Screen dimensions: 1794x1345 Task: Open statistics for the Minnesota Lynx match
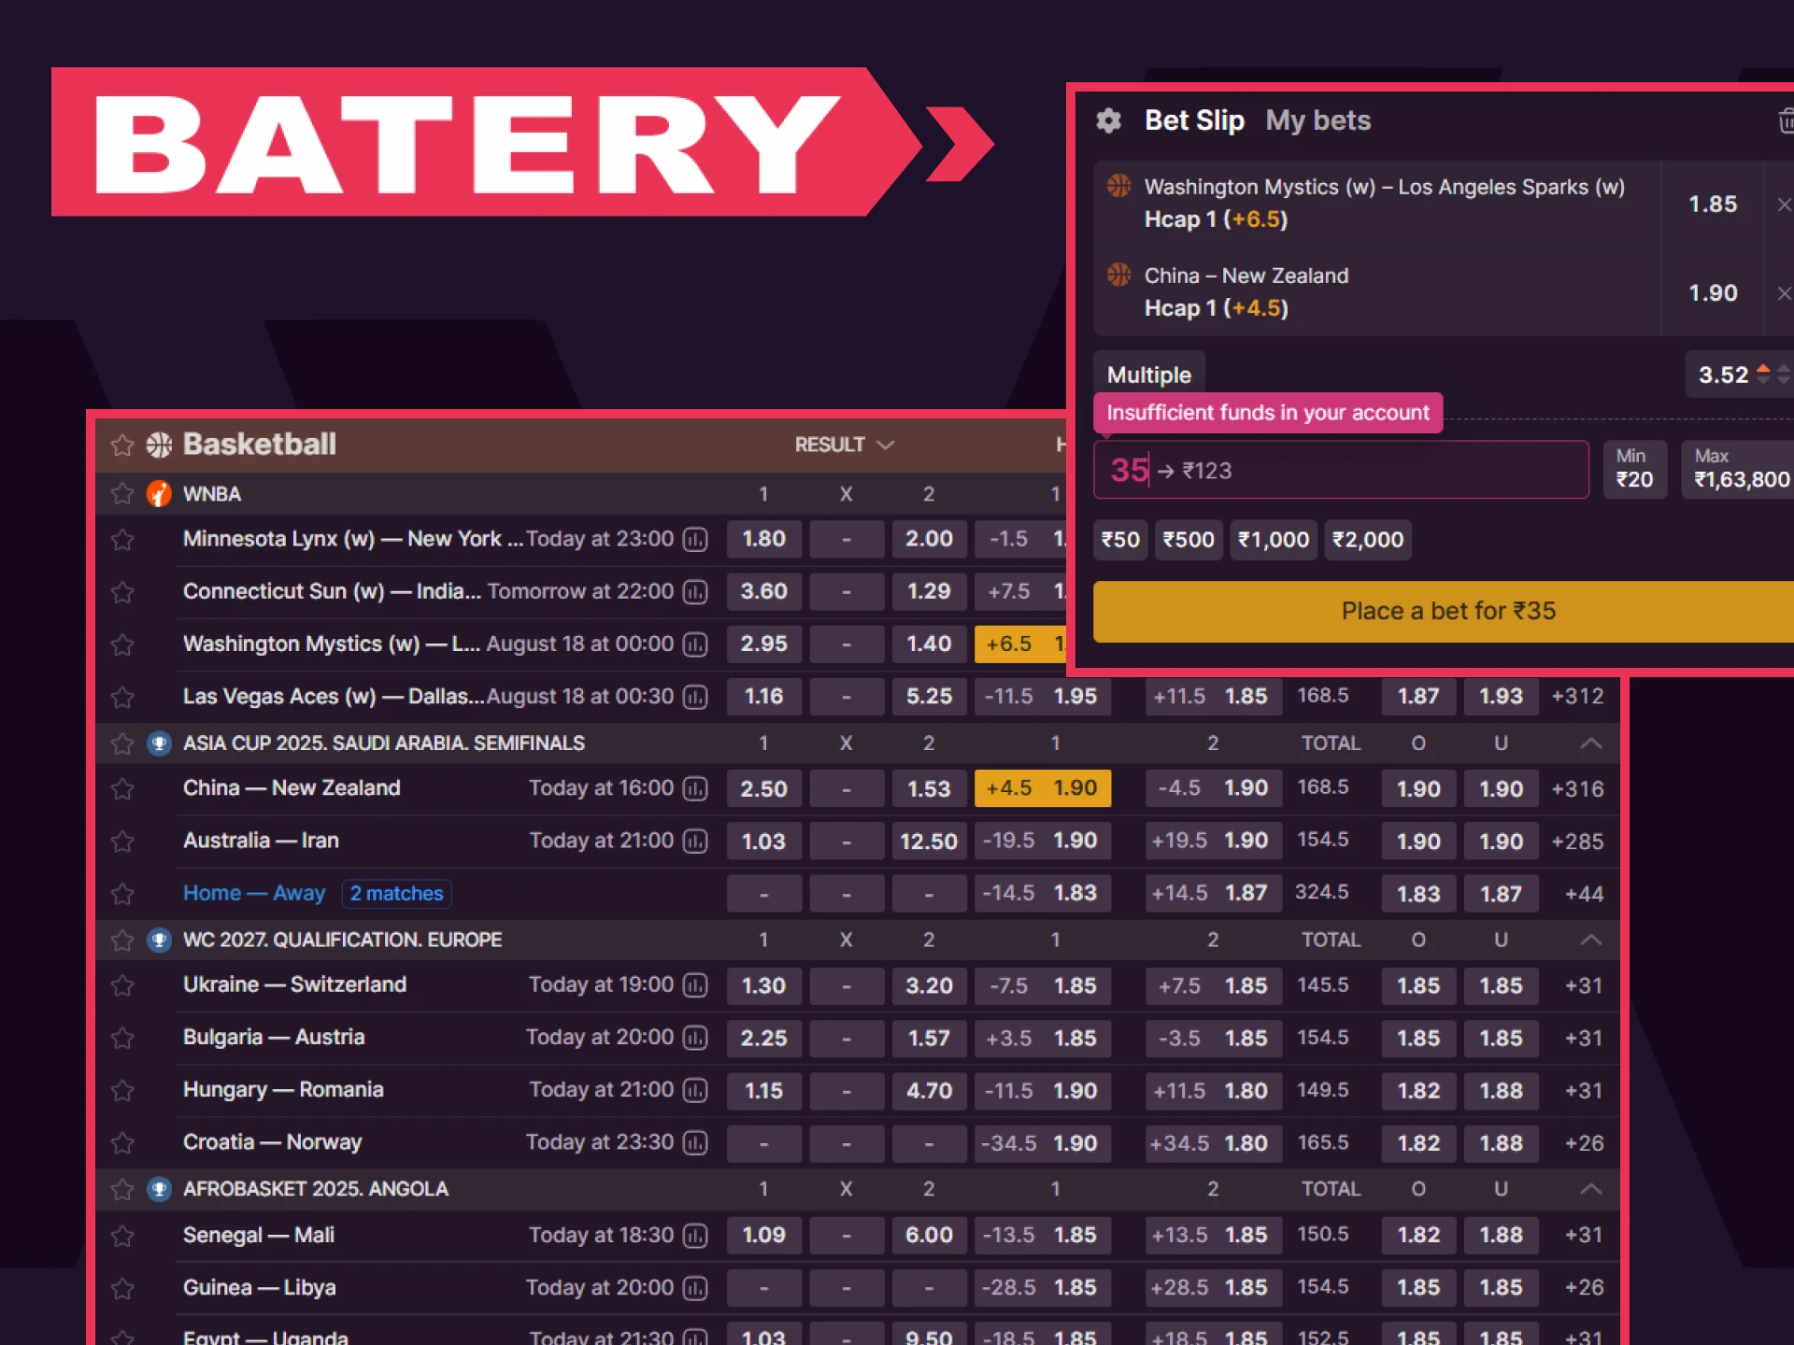point(694,539)
